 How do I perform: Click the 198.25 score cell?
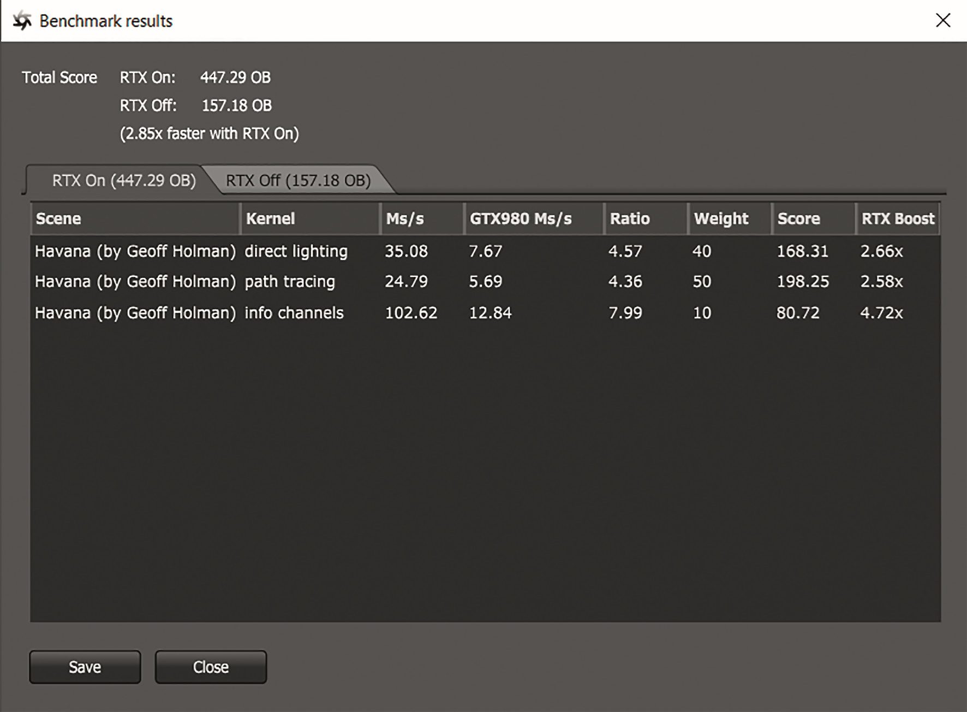point(802,282)
